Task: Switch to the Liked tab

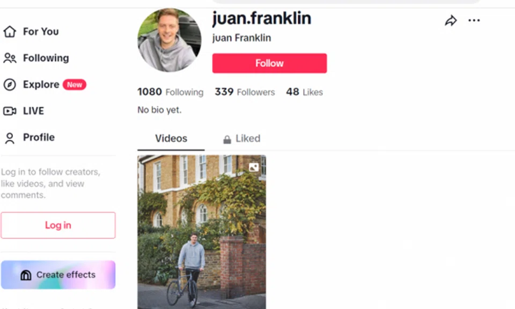Action: pos(242,138)
